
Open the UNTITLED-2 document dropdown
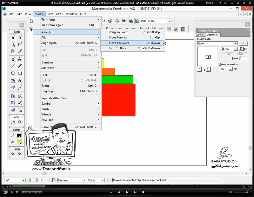169,21
